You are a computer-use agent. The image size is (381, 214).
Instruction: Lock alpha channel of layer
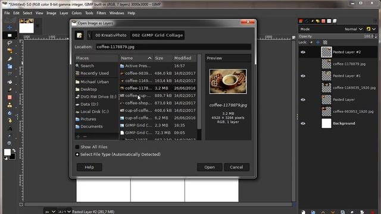point(325,42)
